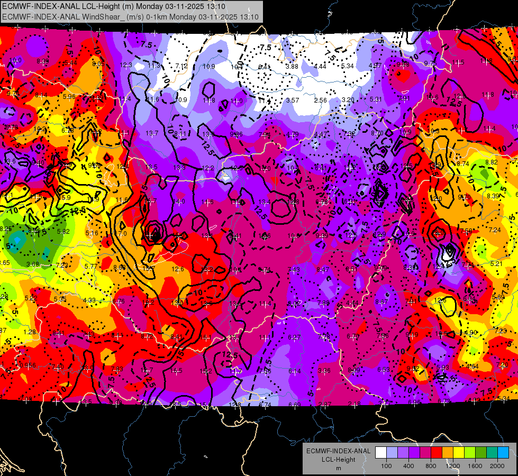Click the teal legend swatch

click(x=492, y=453)
